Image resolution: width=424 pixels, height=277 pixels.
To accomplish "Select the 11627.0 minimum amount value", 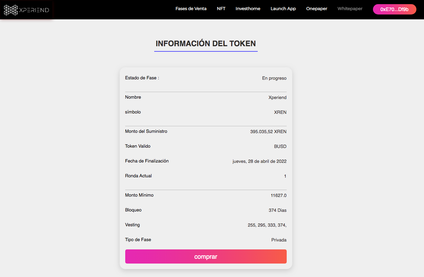I will click(278, 196).
